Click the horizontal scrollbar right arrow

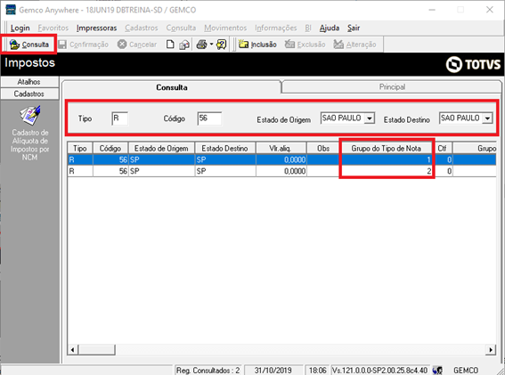pyautogui.click(x=491, y=349)
